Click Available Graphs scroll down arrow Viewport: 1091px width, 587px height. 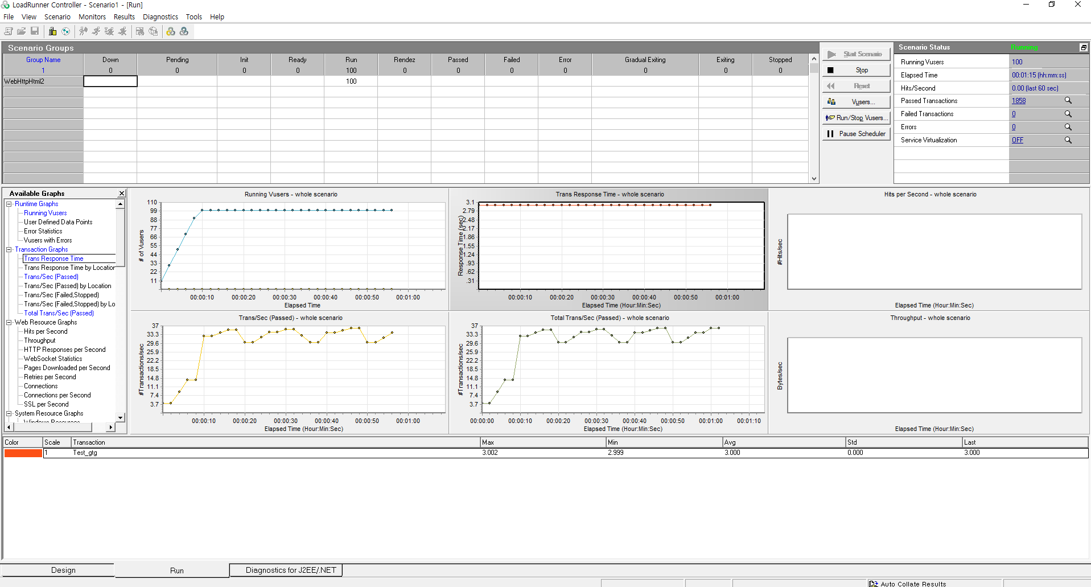point(120,417)
